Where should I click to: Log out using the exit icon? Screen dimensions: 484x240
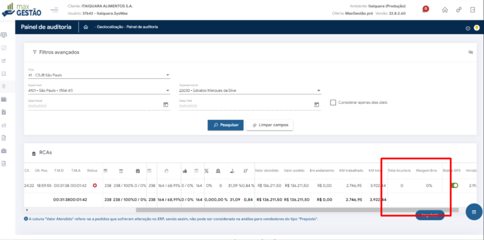tap(473, 10)
